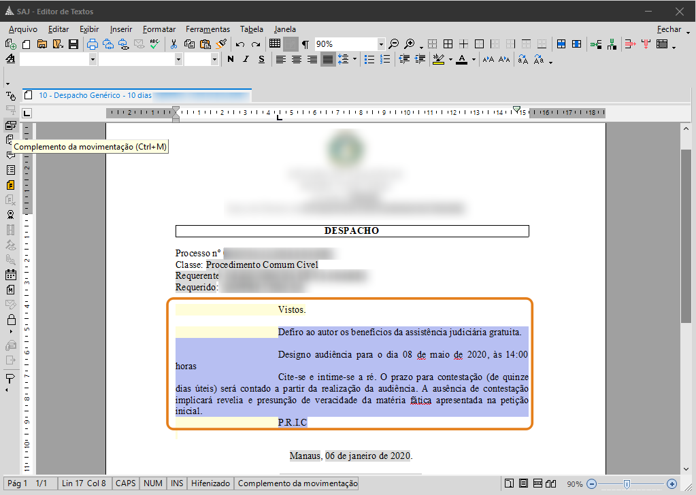
Task: Align text to the right
Action: tap(312, 59)
